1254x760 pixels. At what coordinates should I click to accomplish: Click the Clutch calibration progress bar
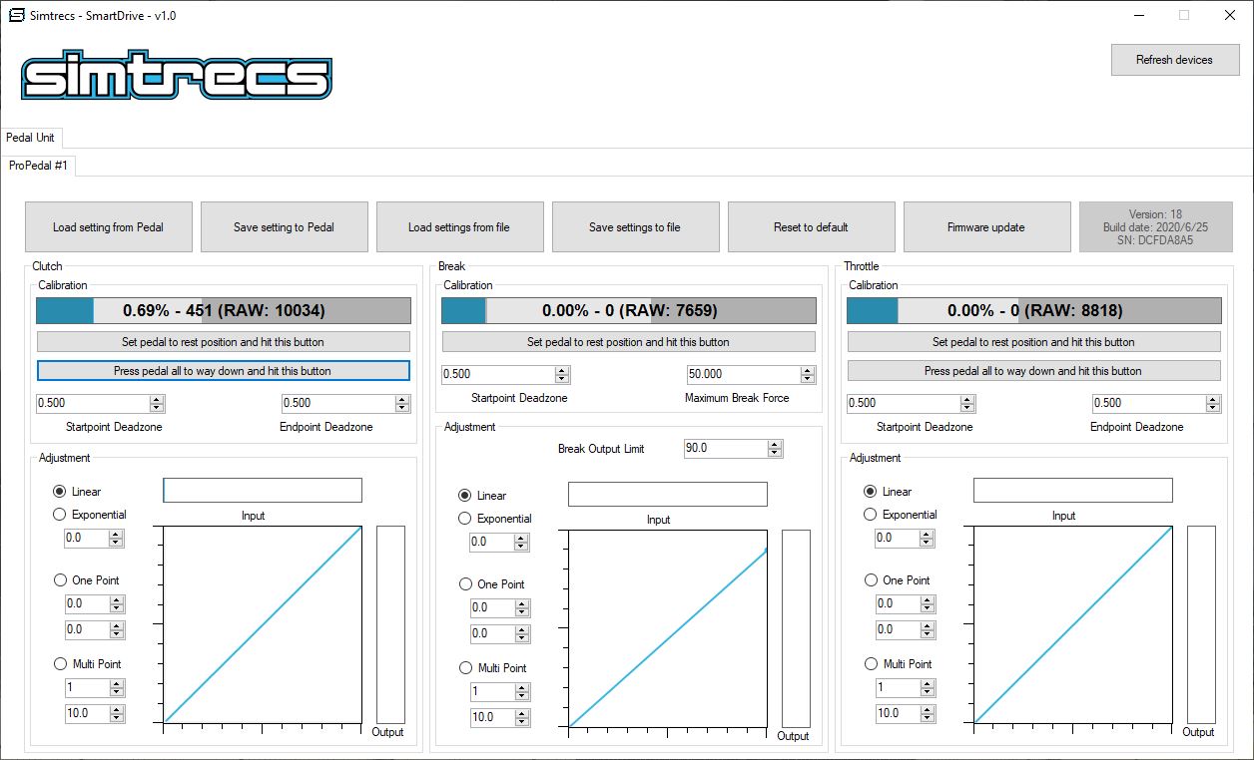click(x=224, y=311)
